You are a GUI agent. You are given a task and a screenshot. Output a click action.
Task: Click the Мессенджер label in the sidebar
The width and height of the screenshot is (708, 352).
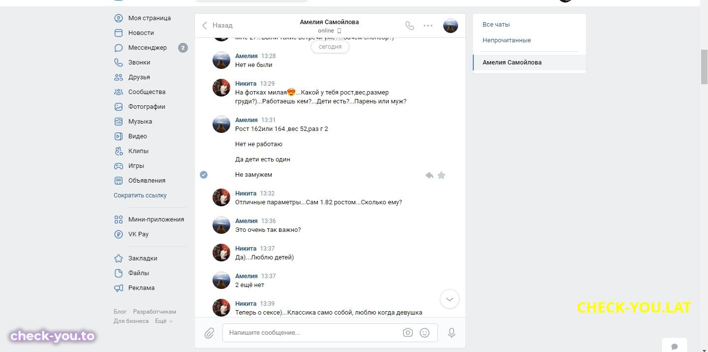148,48
